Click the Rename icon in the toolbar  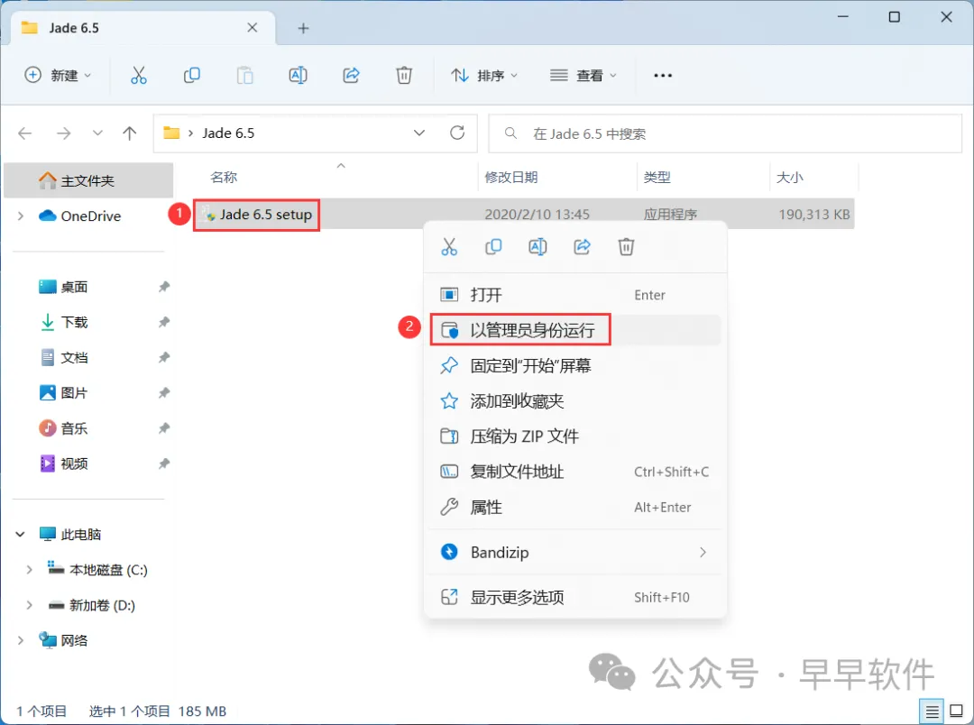pyautogui.click(x=299, y=75)
